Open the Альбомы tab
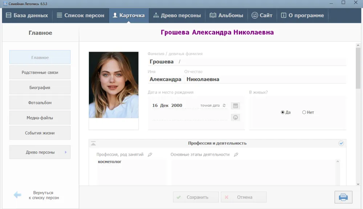Screen dimensions: 363x209 coord(226,16)
